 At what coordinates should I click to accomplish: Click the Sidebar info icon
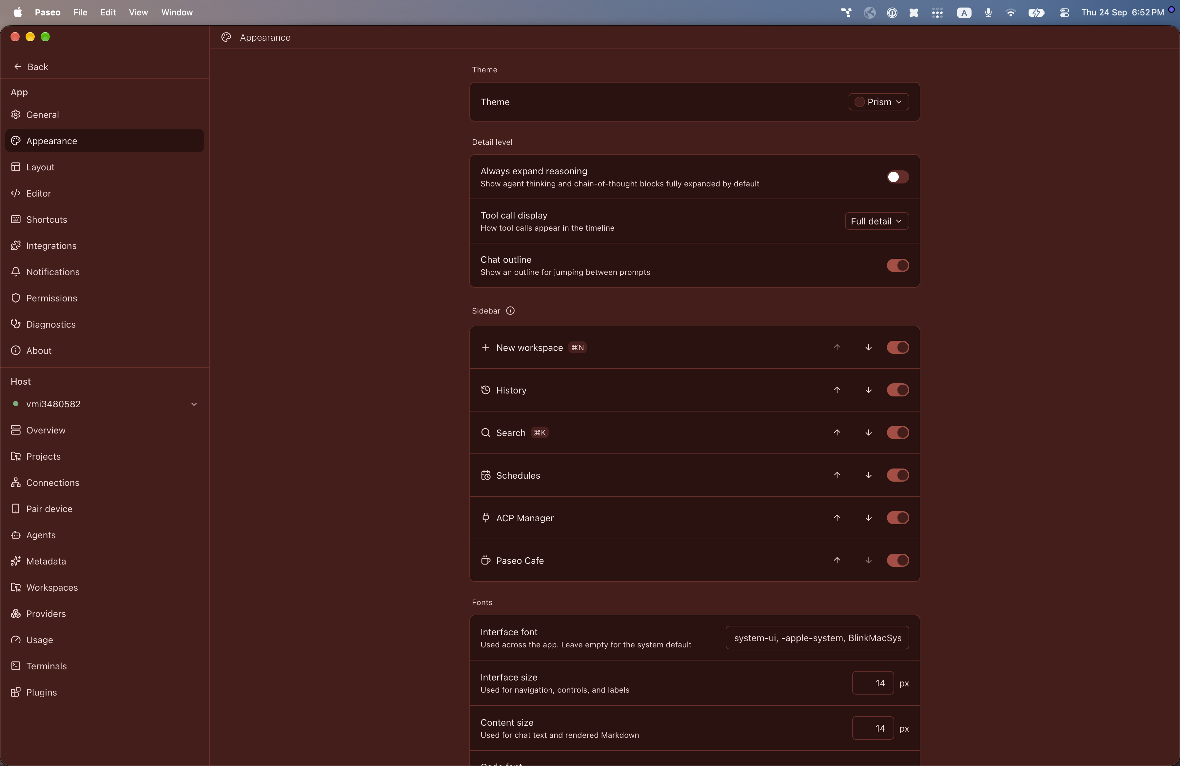[510, 311]
